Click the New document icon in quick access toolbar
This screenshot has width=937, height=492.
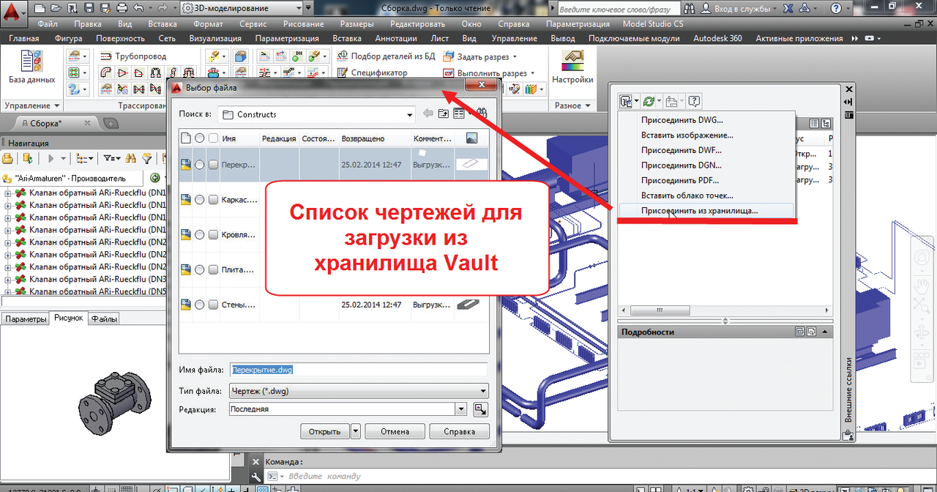click(39, 8)
